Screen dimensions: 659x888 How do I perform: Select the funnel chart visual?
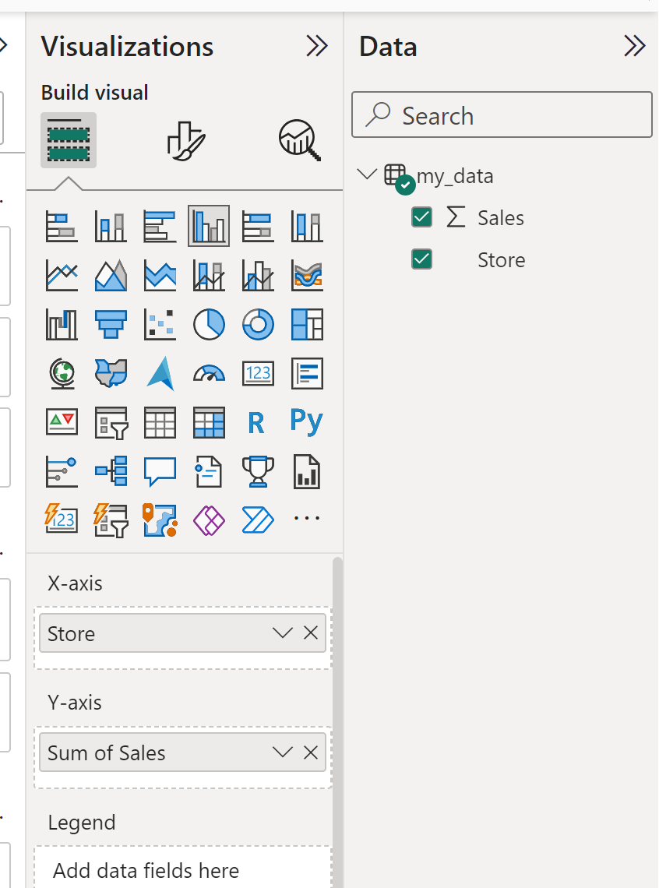(x=111, y=325)
